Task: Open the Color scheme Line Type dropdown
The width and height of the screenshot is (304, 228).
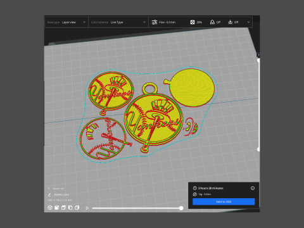Action: click(118, 22)
